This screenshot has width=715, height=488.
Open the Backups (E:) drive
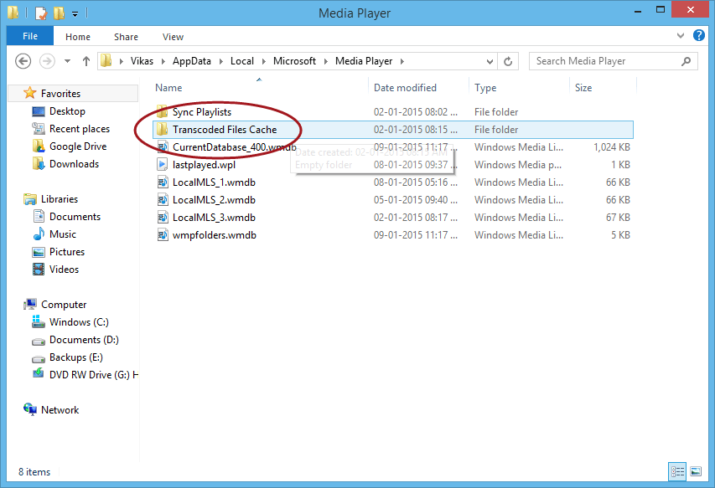click(76, 357)
